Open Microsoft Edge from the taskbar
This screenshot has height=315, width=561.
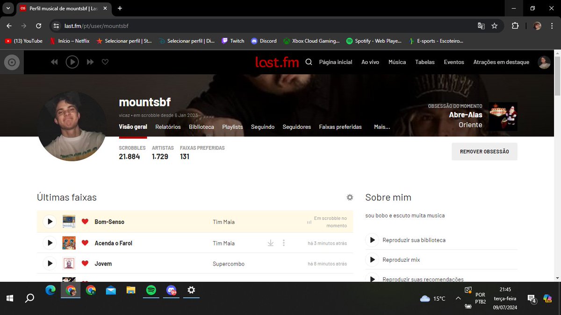50,290
